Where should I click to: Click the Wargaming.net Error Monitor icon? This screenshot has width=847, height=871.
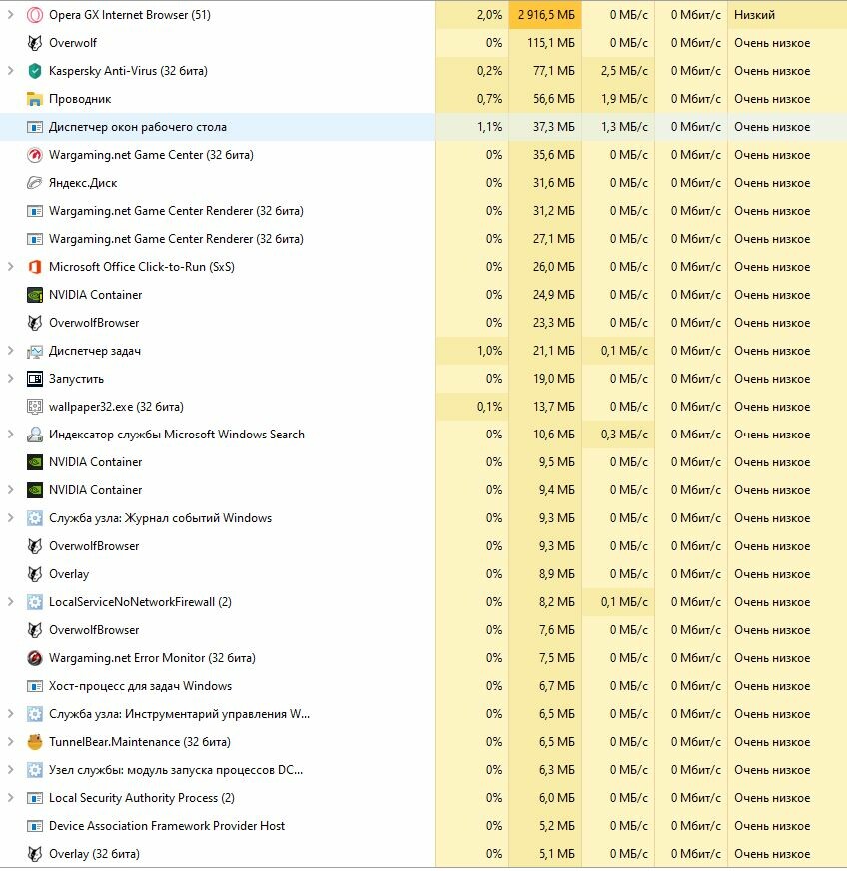[34, 658]
